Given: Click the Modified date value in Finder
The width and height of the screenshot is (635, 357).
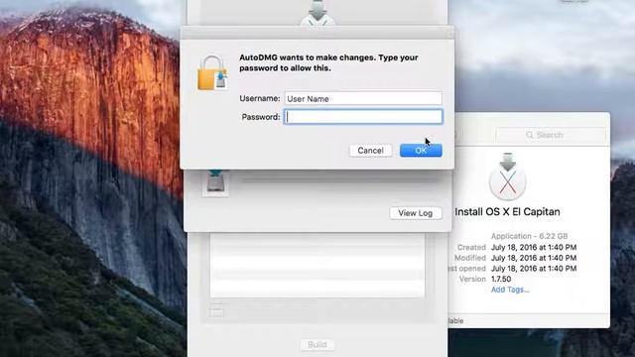Looking at the screenshot, I should coord(534,258).
